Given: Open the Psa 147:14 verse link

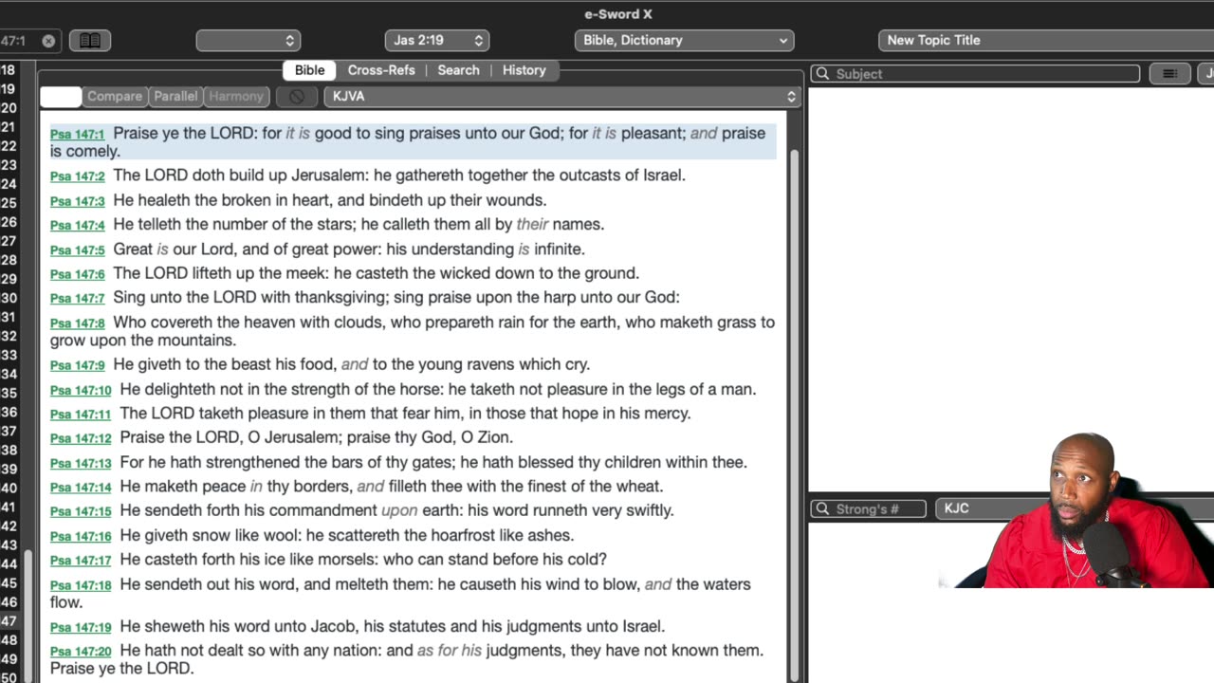Looking at the screenshot, I should point(81,488).
